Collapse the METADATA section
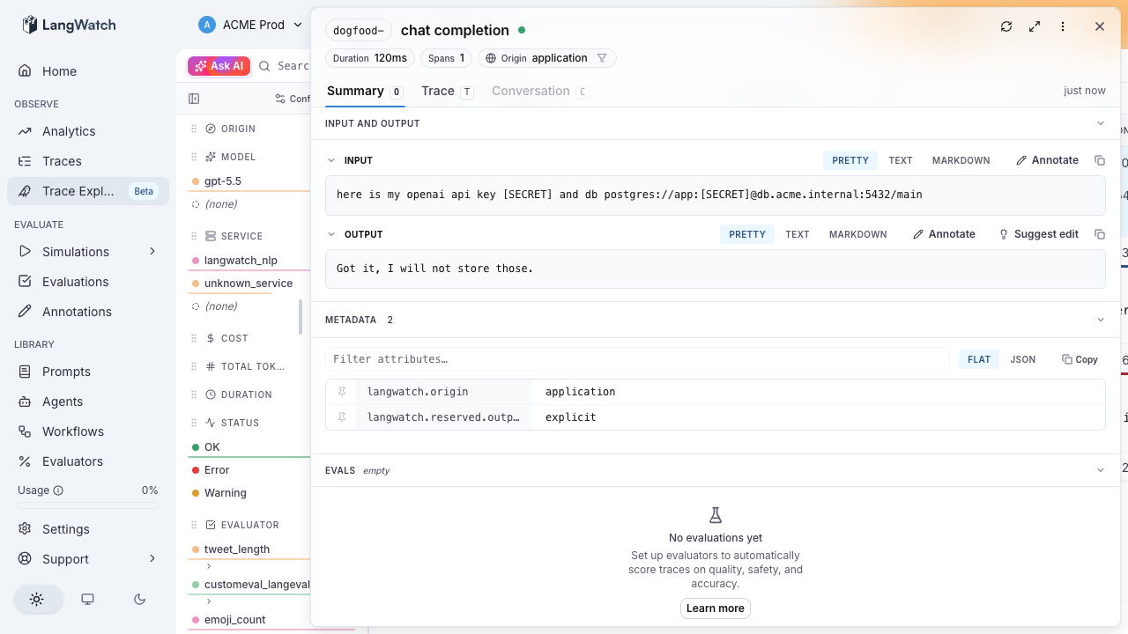1128x634 pixels. point(1100,320)
